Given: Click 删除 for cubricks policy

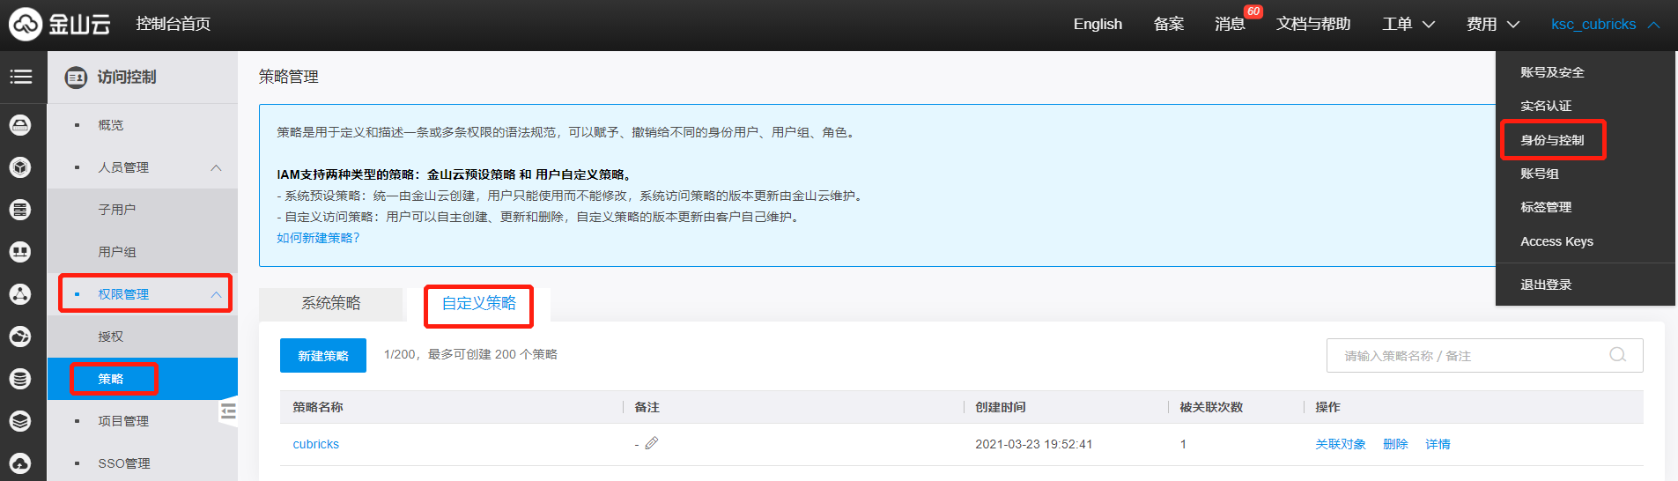Looking at the screenshot, I should point(1395,444).
